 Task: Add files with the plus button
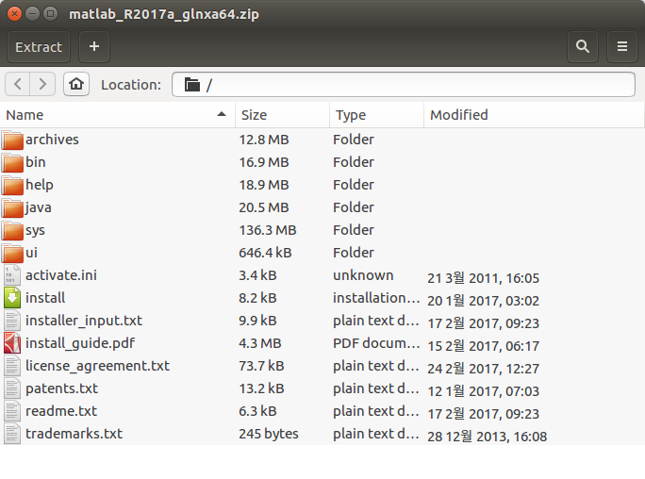point(94,47)
